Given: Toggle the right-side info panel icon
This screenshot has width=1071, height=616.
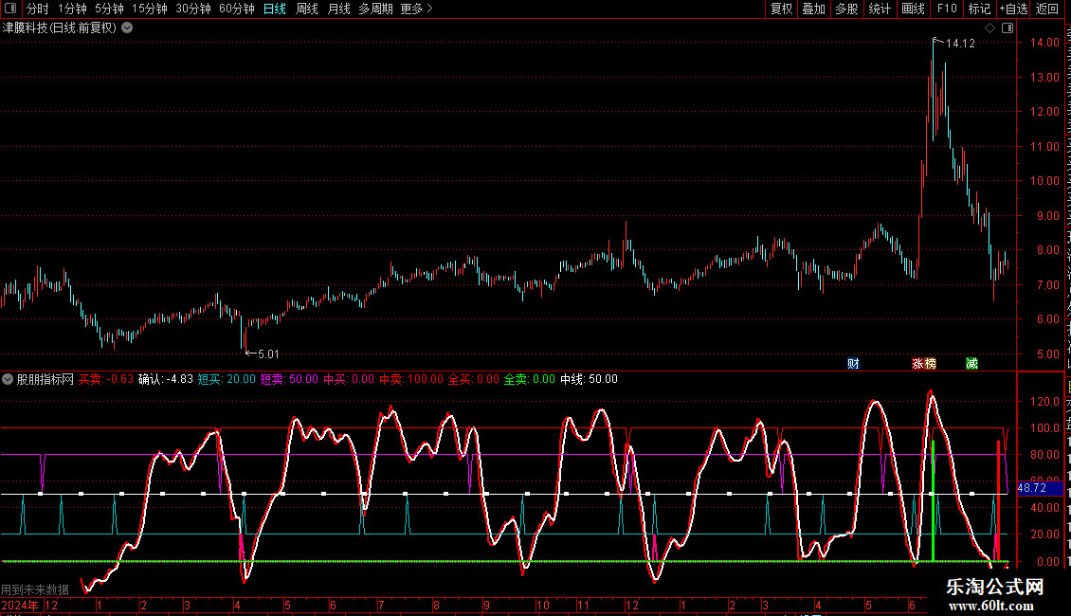Looking at the screenshot, I should tap(1007, 28).
